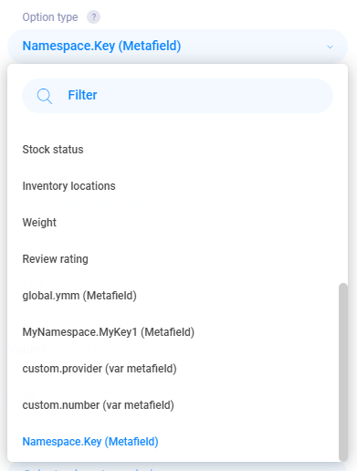The width and height of the screenshot is (357, 471).
Task: Click blank space inside Option type field
Action: pos(253,47)
